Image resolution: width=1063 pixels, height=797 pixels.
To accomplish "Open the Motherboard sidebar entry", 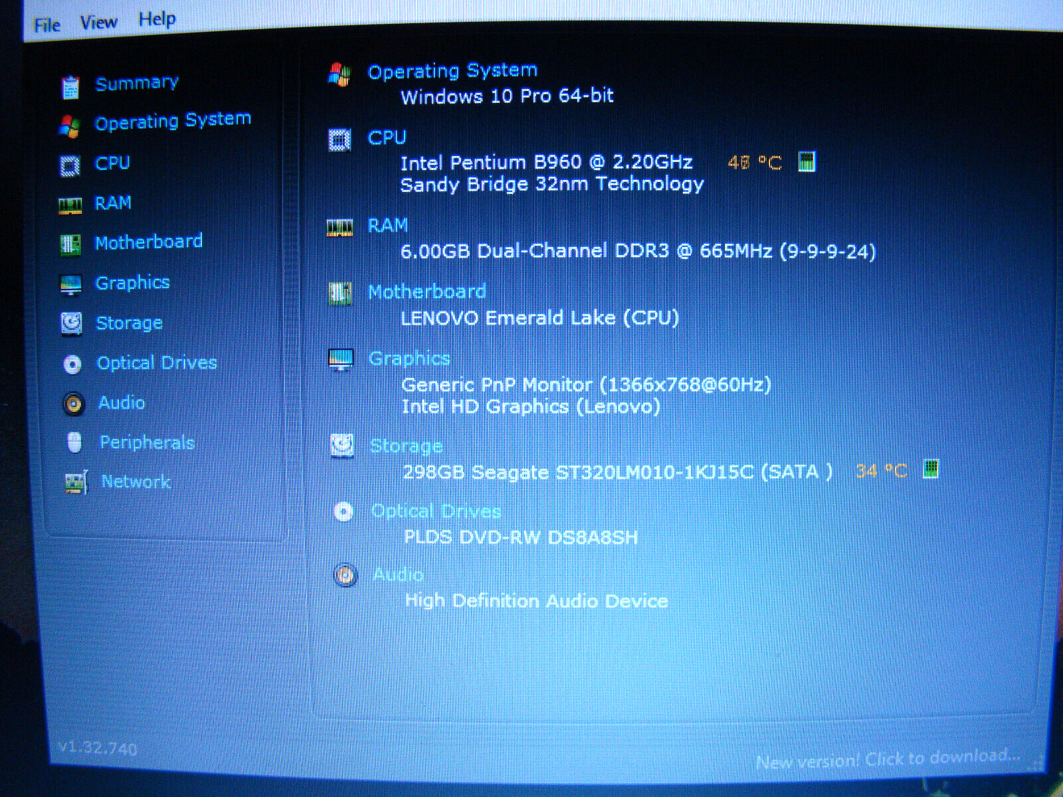I will [149, 242].
